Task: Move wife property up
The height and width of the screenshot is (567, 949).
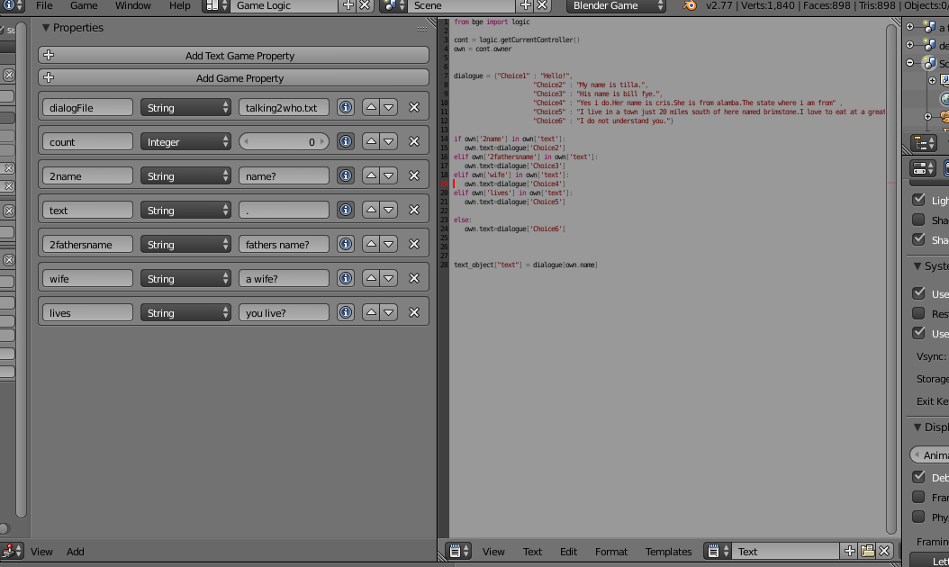Action: click(371, 278)
